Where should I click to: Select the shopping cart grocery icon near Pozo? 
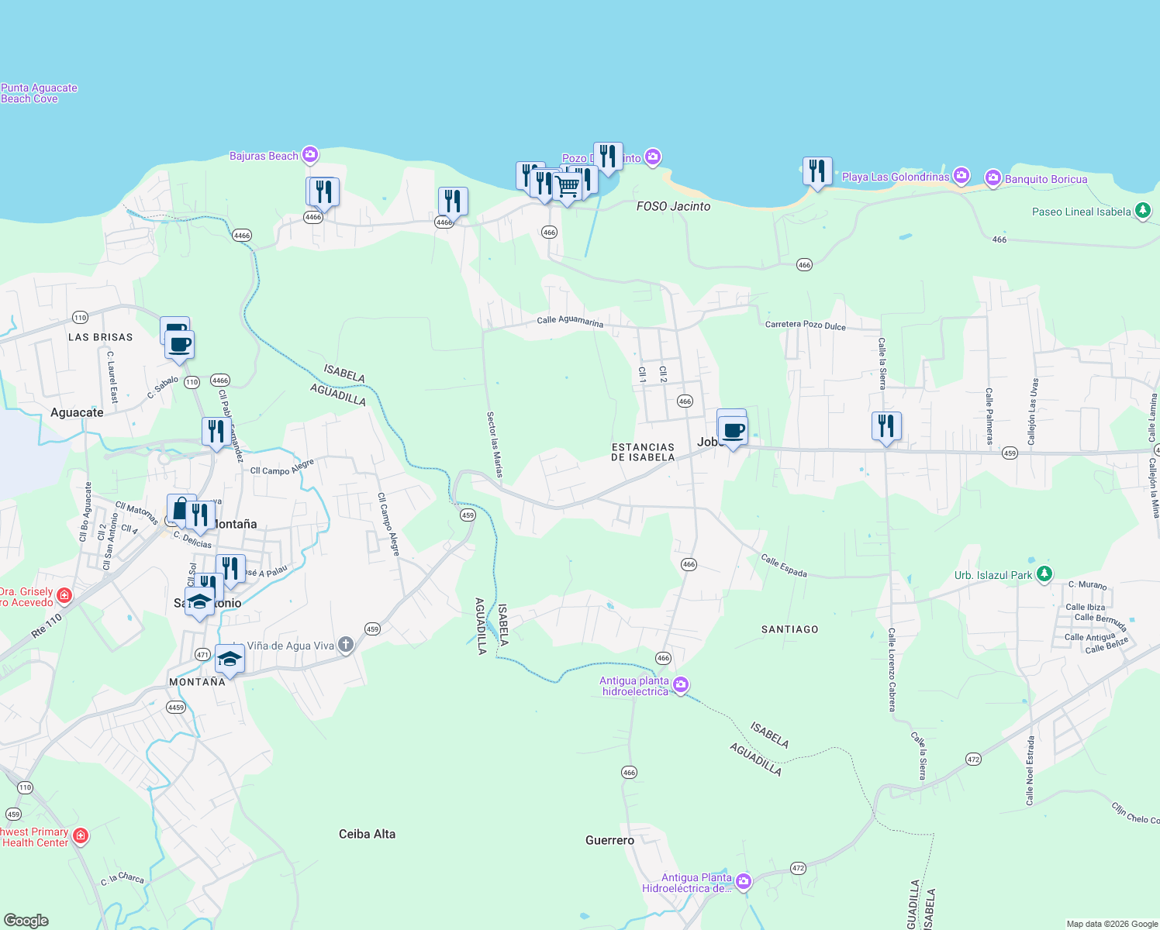click(x=568, y=185)
